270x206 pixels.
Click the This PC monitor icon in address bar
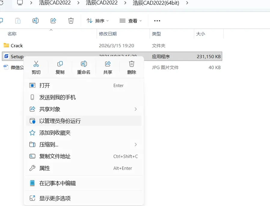pos(20,3)
